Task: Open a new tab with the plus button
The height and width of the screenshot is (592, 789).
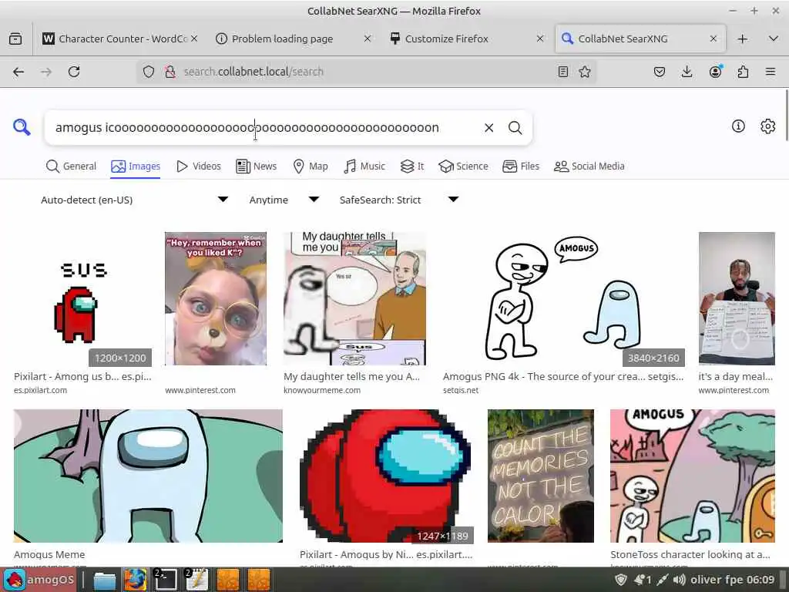Action: (x=743, y=39)
